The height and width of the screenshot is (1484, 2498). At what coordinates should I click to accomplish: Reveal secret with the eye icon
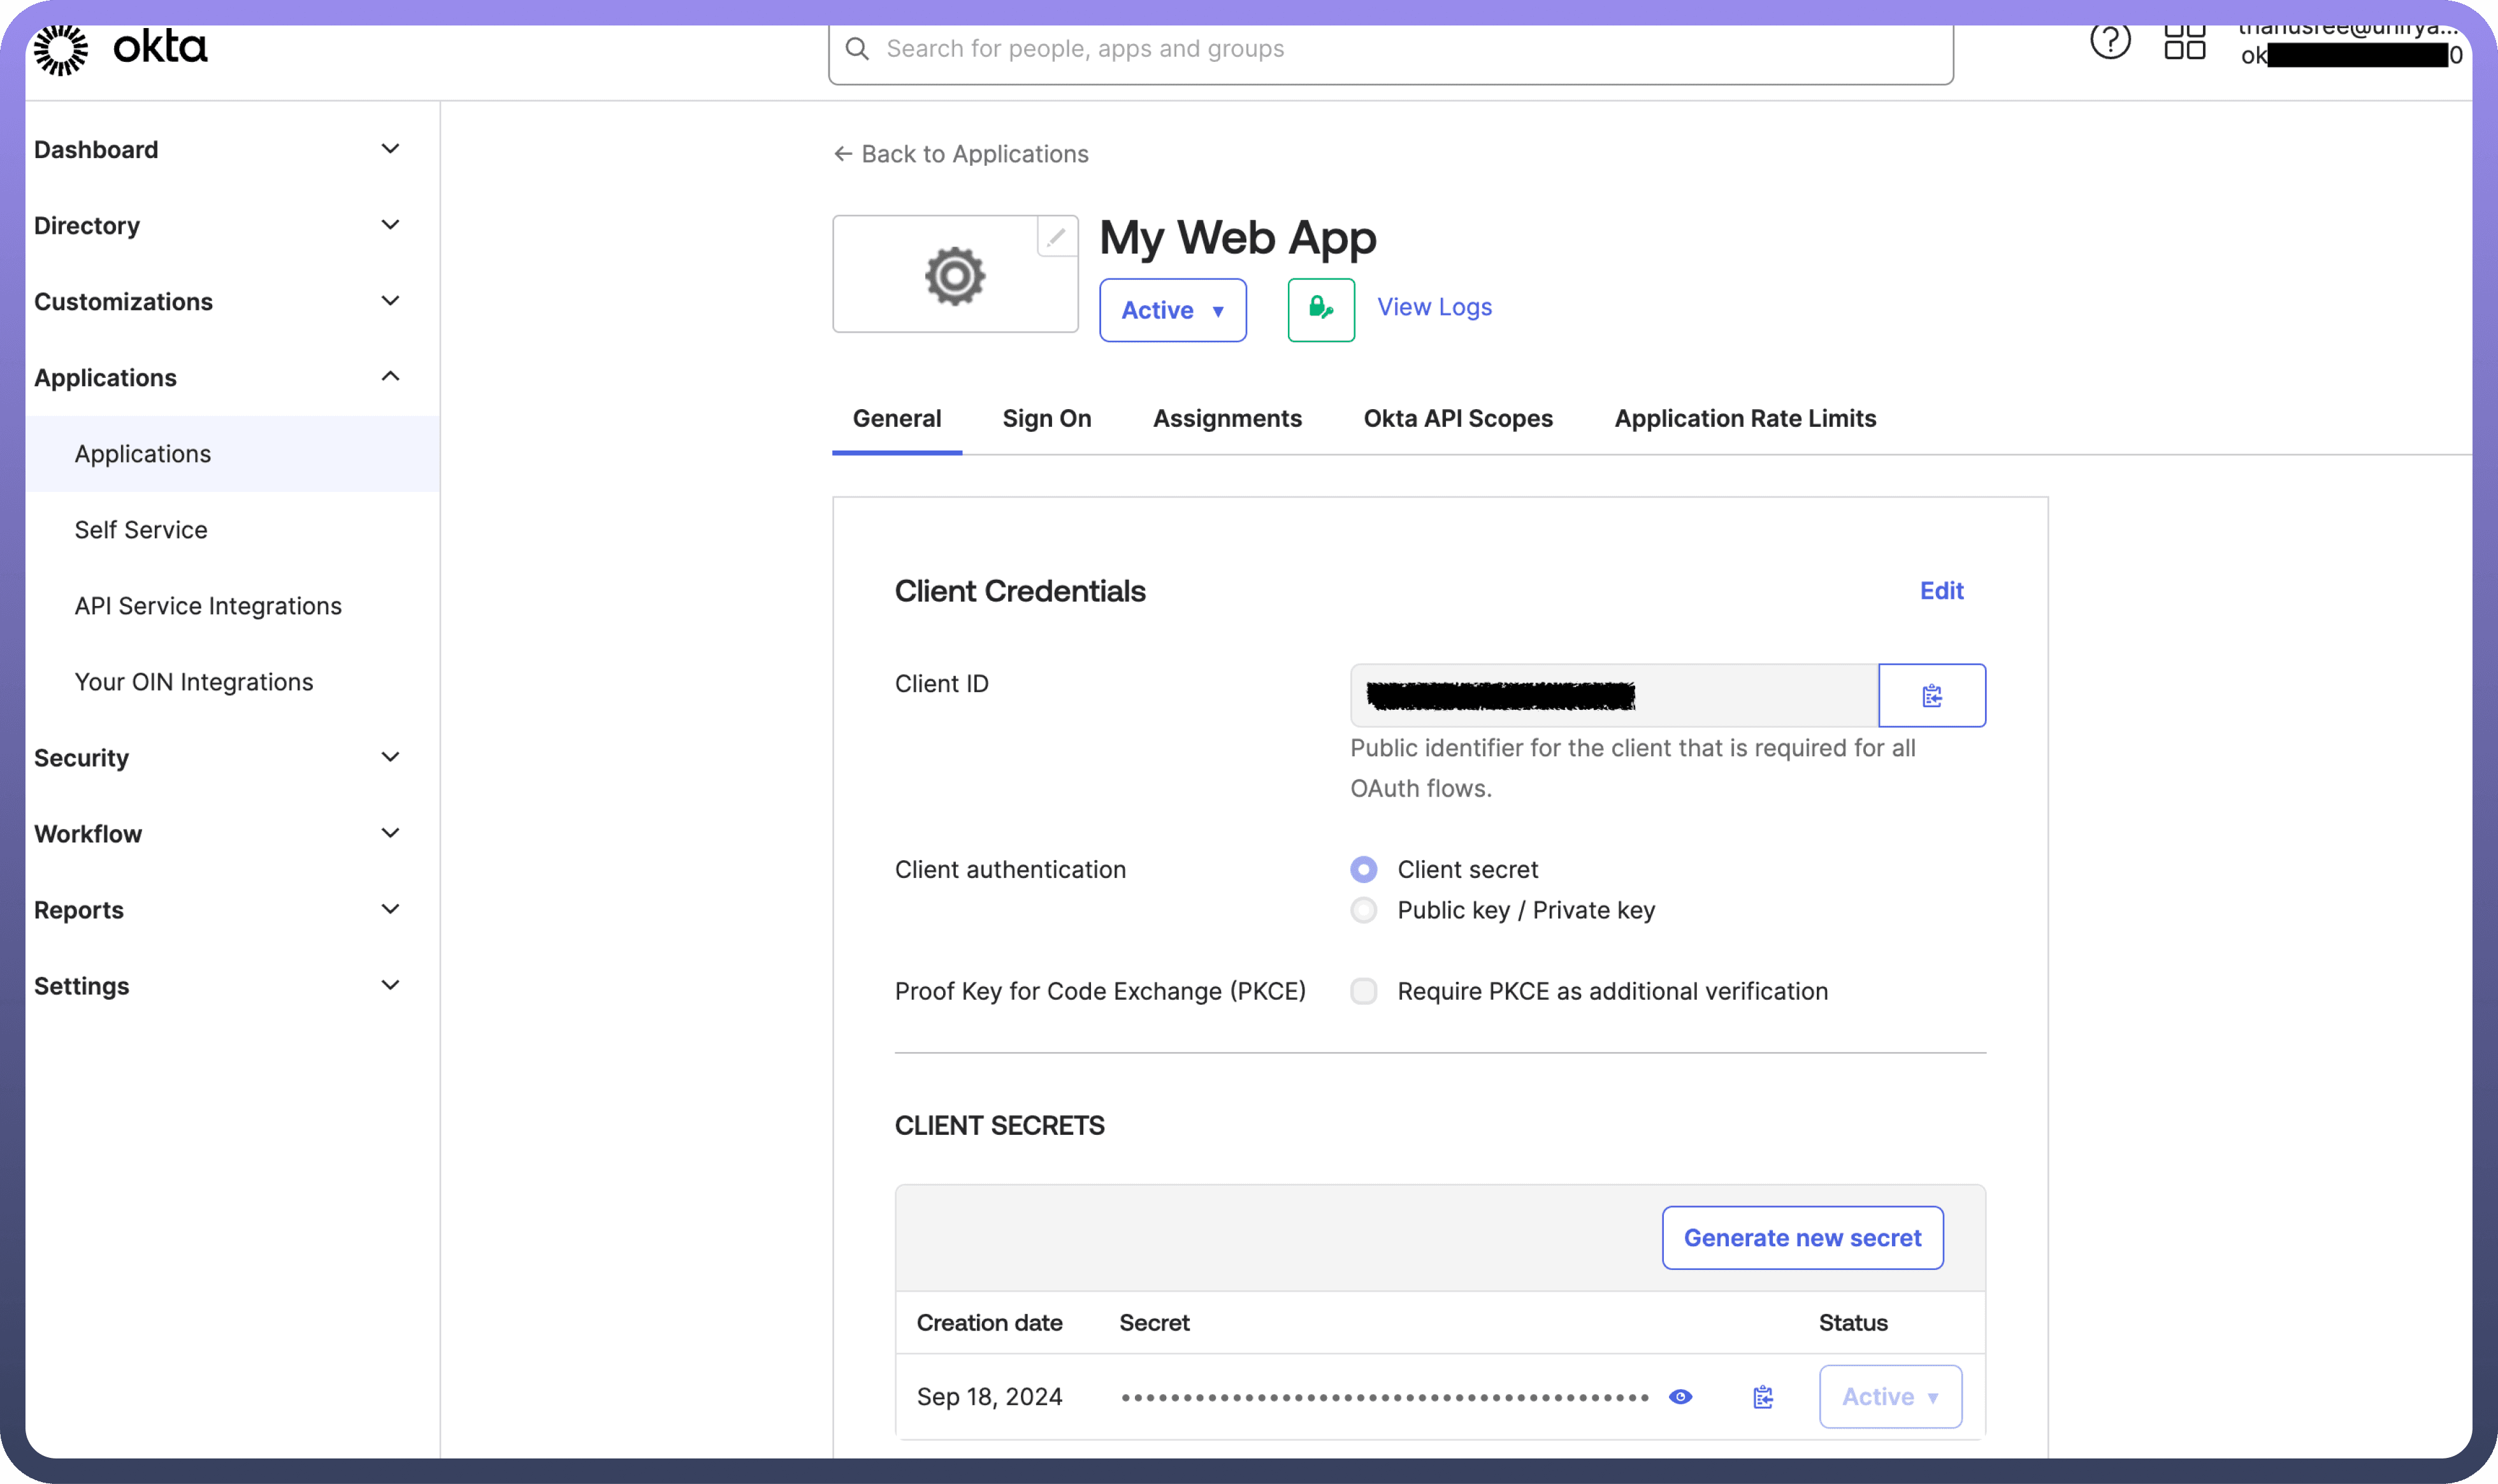[x=1680, y=1397]
